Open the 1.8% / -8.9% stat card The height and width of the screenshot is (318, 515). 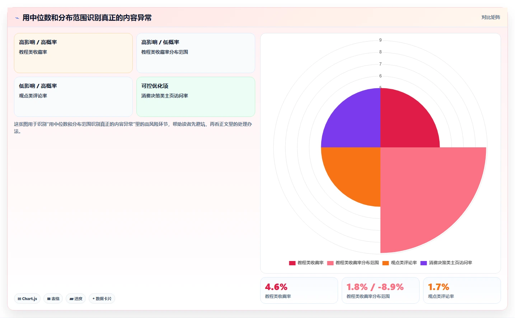pyautogui.click(x=380, y=290)
